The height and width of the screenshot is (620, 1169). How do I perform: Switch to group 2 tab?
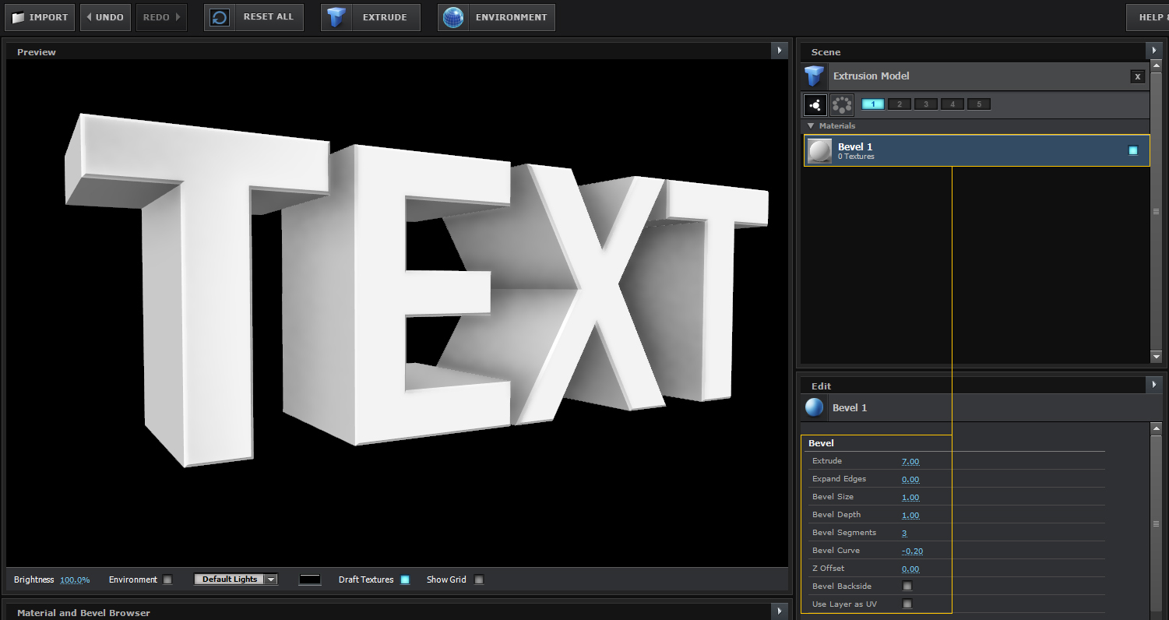pyautogui.click(x=900, y=104)
